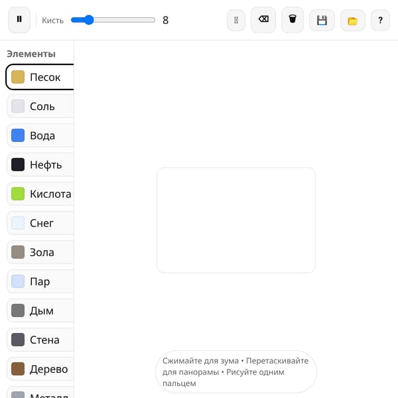Select the Нефть element
The height and width of the screenshot is (398, 398).
pos(40,165)
